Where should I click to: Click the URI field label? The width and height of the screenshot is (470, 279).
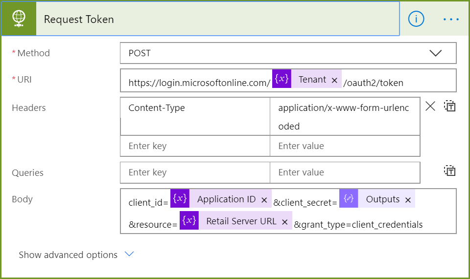tap(24, 80)
